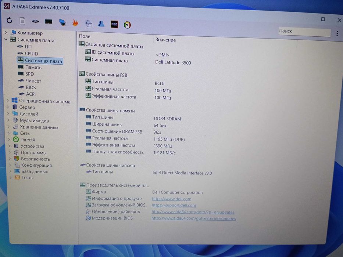Viewport: 343px width, 257px height.
Task: Click the Поиск search field
Action: (304, 32)
